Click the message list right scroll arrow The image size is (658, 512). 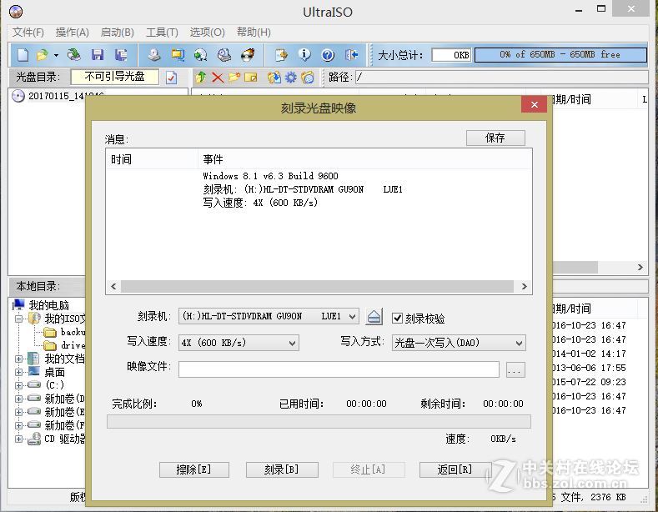(x=524, y=286)
